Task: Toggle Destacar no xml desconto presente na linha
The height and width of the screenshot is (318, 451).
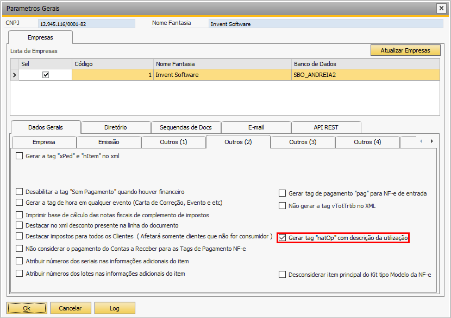Action: click(x=19, y=225)
